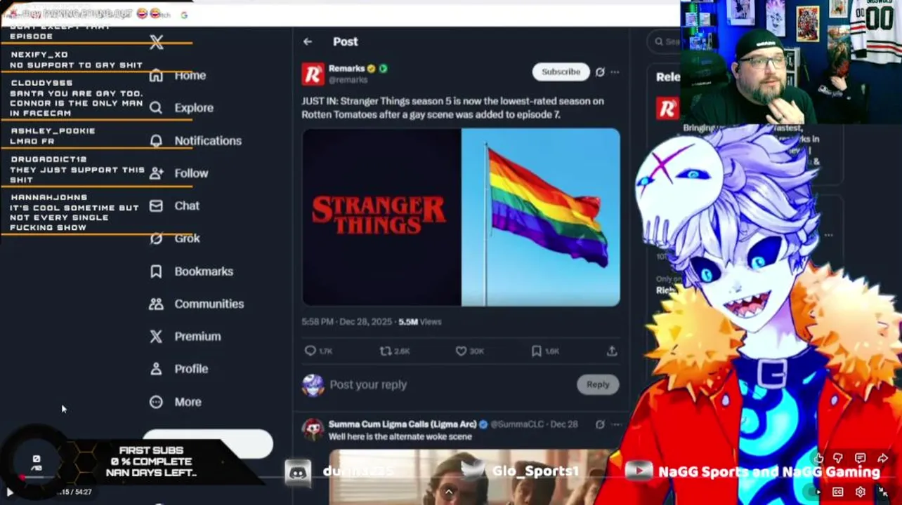The width and height of the screenshot is (902, 505).
Task: Click the reply count icon on post
Action: pos(311,351)
